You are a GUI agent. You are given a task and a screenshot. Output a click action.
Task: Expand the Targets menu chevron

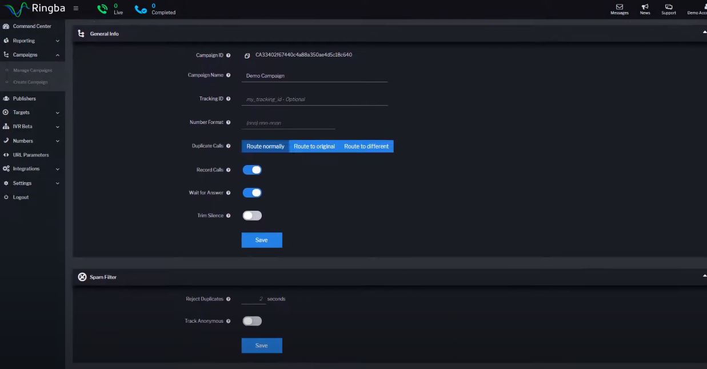click(x=58, y=113)
